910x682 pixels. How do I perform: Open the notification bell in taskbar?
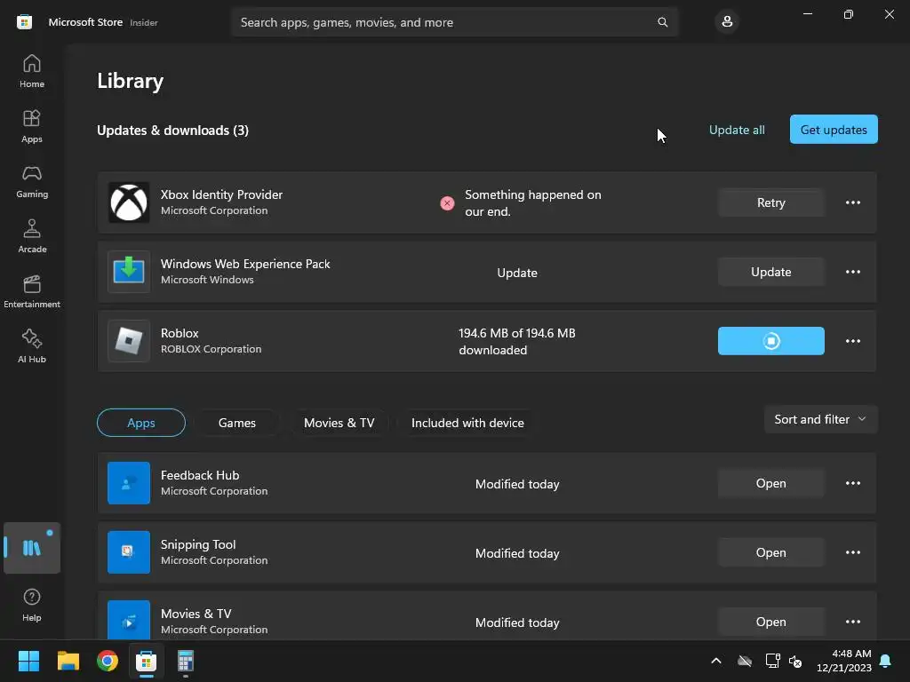885,661
